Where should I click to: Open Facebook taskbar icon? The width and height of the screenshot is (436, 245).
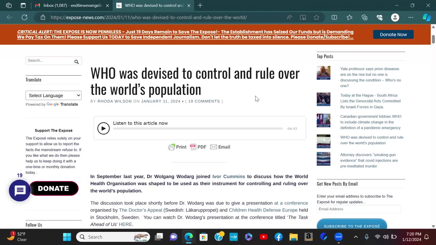(x=279, y=237)
